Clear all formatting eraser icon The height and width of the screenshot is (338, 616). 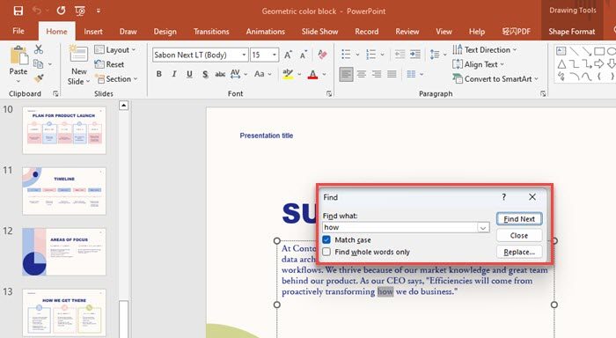(322, 55)
